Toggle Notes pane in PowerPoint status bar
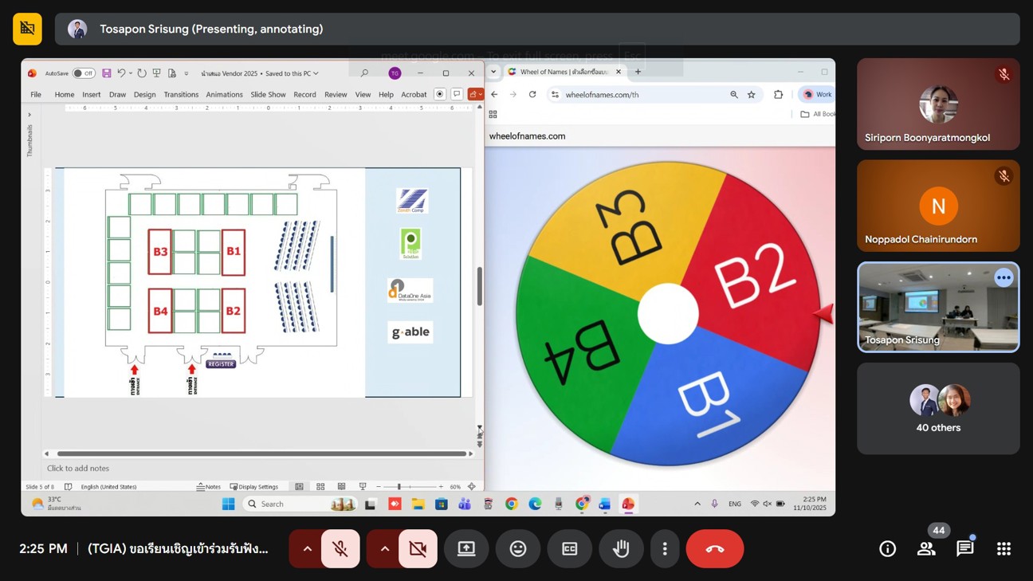This screenshot has width=1033, height=581. 208,486
